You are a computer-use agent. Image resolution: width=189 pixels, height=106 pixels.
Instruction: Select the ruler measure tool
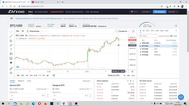(11, 69)
